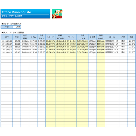Screen dimensions: 136x136
Task: Click the pace cell 0:05:24/km
Action: [71, 41]
